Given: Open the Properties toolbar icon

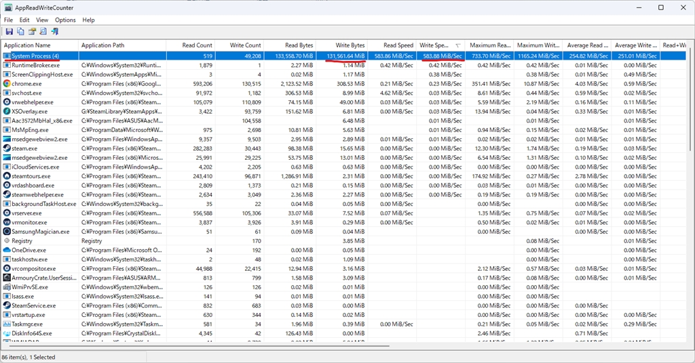Looking at the screenshot, I should click(x=32, y=32).
